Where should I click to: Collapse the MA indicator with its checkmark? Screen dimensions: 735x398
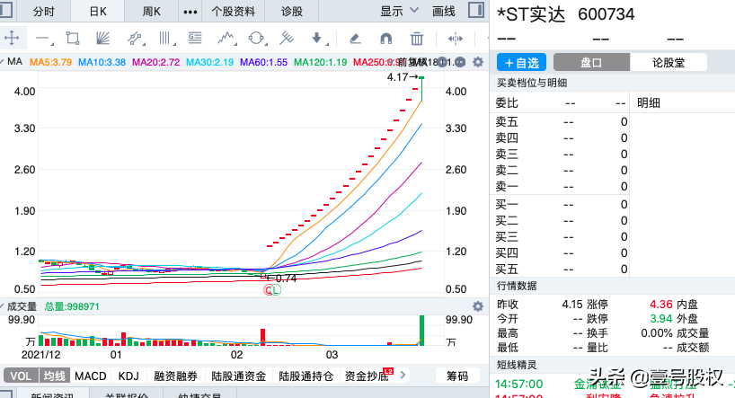(x=3, y=62)
